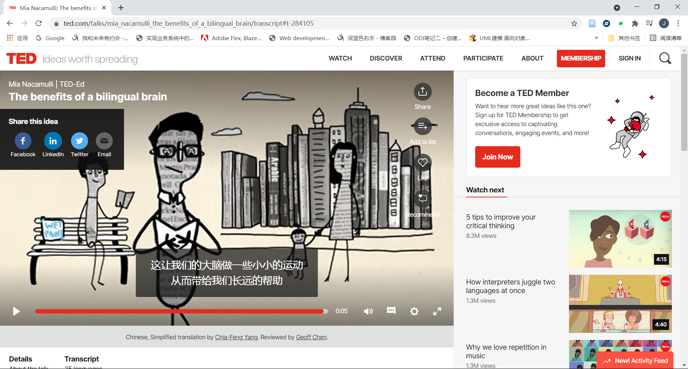
Task: Open the Chrome extensions puzzle icon
Action: click(x=635, y=24)
